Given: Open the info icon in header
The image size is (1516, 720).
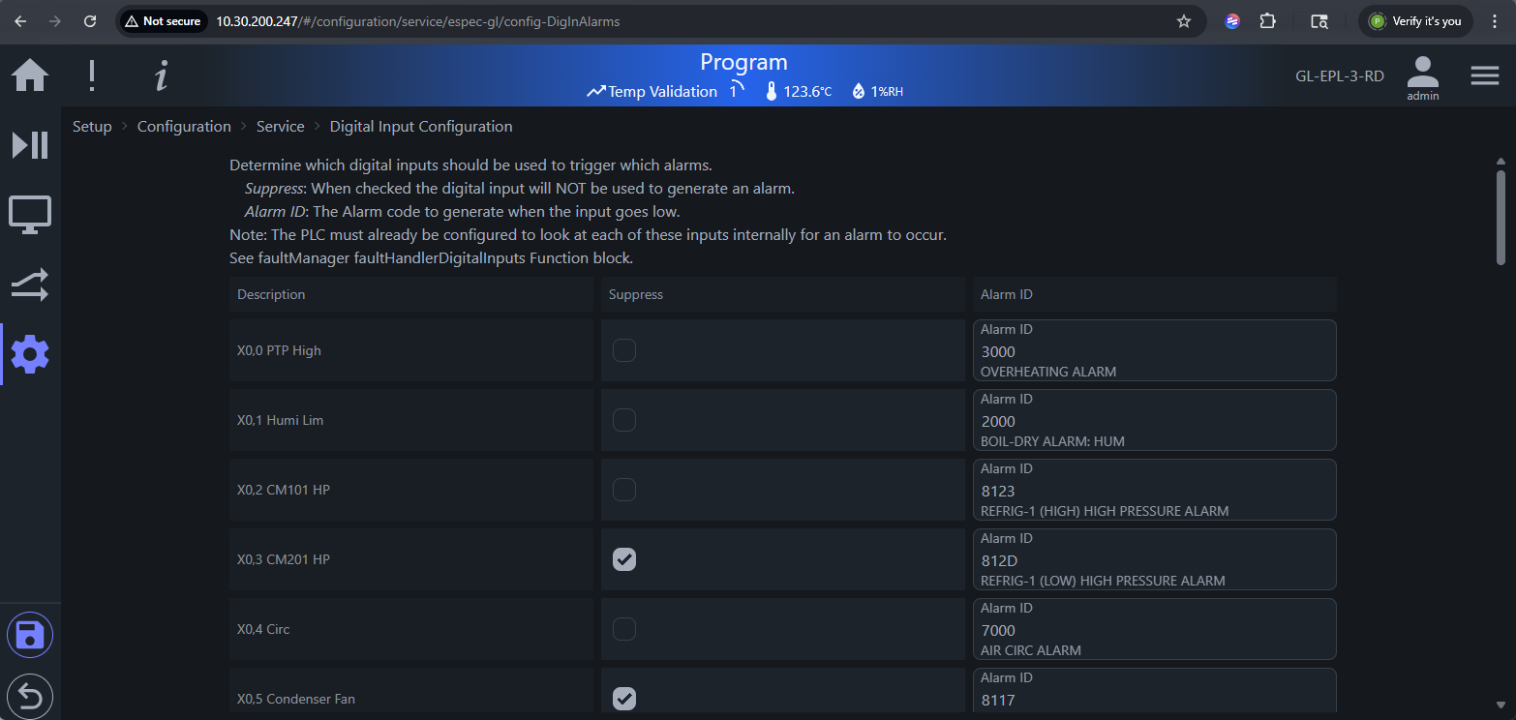Looking at the screenshot, I should pos(162,75).
